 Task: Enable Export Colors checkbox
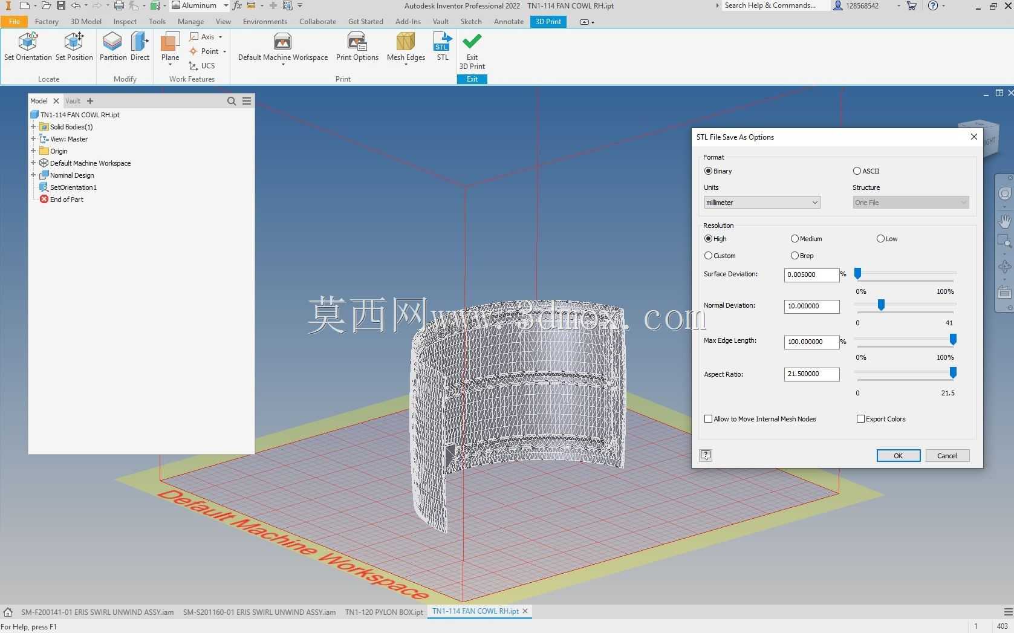pos(860,419)
